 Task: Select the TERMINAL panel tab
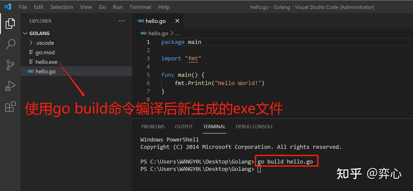(214, 126)
